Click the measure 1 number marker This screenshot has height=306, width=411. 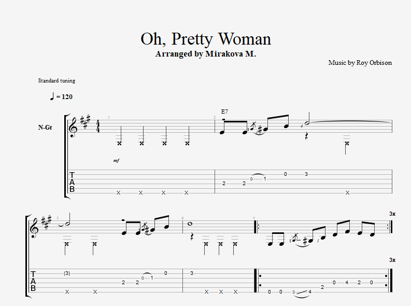[x=109, y=118]
